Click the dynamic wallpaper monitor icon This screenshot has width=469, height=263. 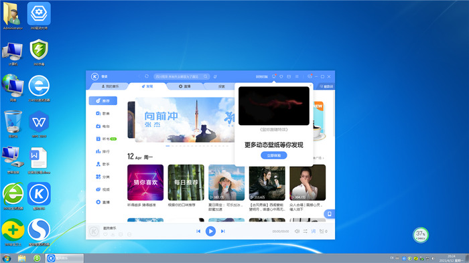tap(273, 76)
